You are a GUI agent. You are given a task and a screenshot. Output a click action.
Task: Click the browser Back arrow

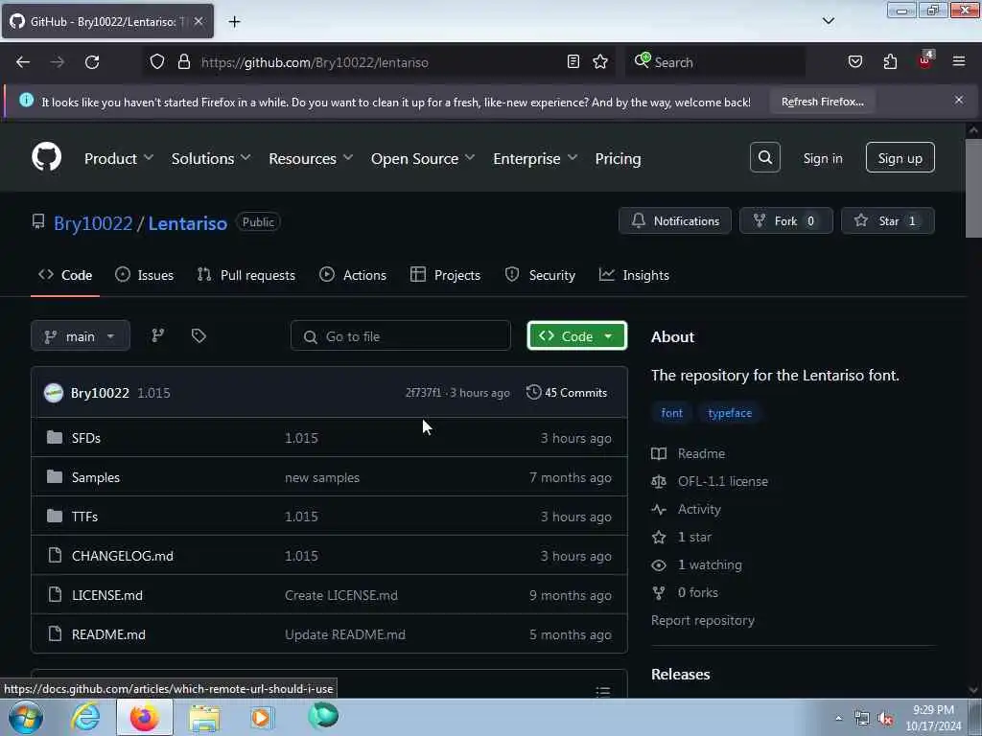point(23,62)
